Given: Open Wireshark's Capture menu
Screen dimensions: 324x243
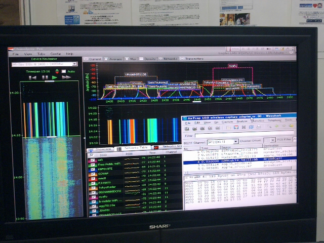Looking at the screenshot, I should (227, 122).
